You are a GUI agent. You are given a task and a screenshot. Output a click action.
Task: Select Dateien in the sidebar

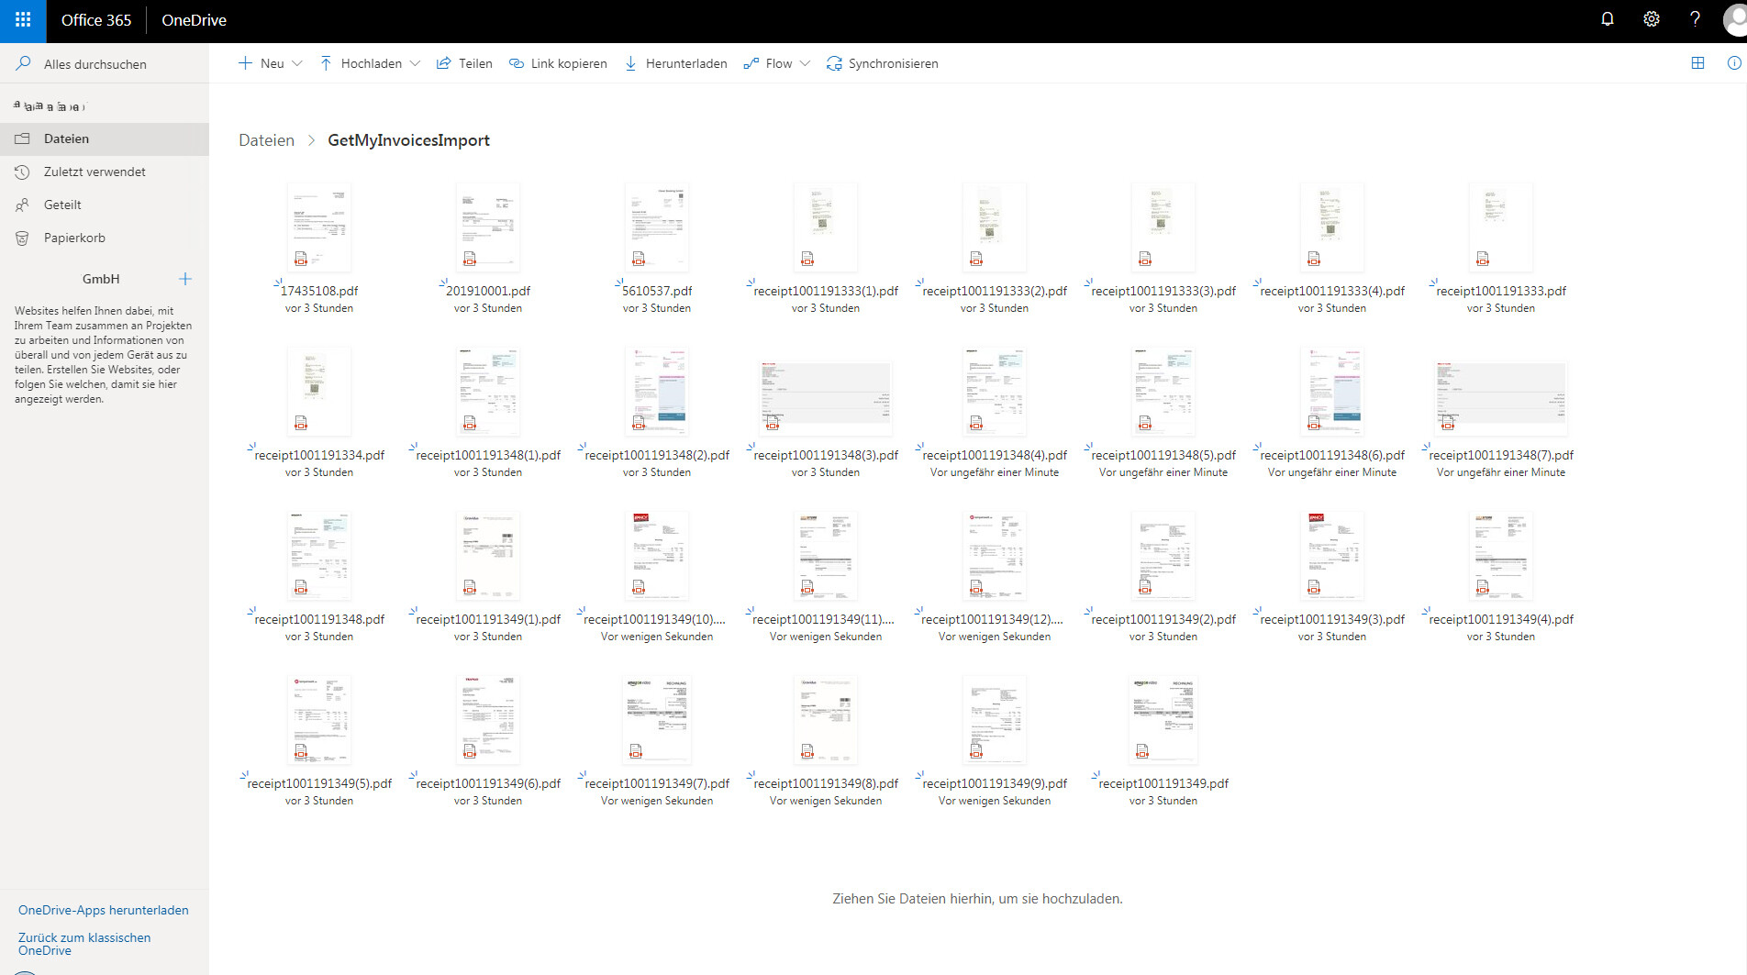(105, 138)
